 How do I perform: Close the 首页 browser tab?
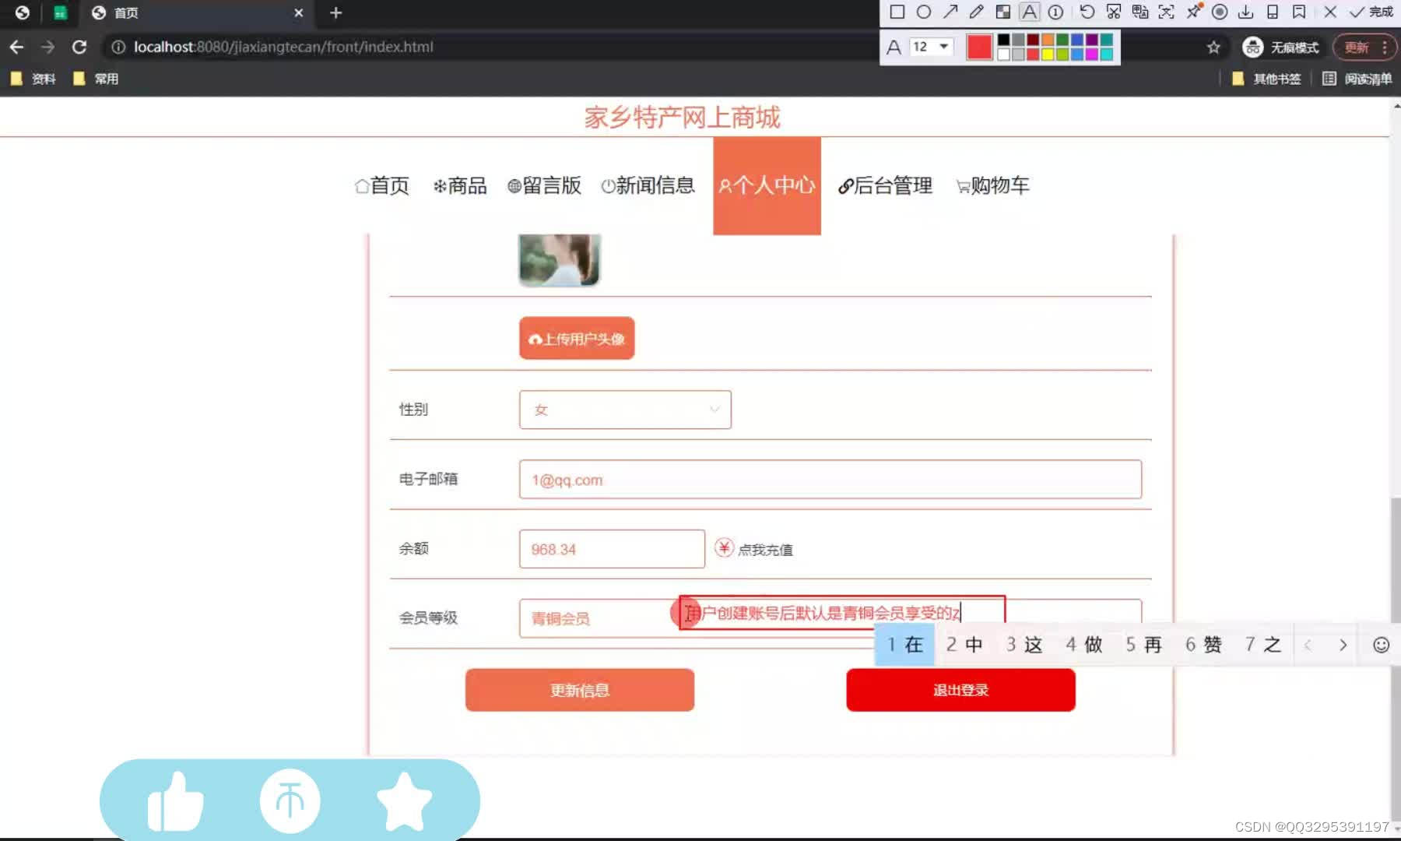point(298,12)
